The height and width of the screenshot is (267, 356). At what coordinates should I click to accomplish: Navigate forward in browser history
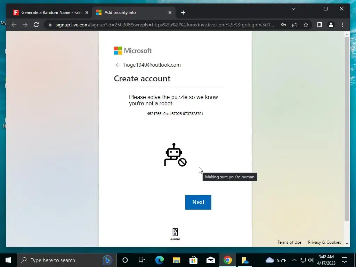pos(25,25)
